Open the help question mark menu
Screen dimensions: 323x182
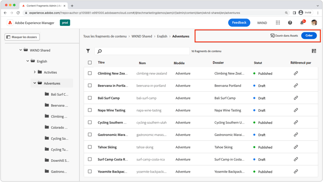tap(290, 23)
